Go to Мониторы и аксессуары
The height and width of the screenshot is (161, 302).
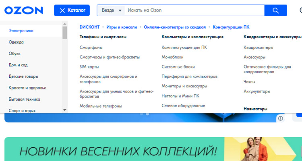point(184,86)
